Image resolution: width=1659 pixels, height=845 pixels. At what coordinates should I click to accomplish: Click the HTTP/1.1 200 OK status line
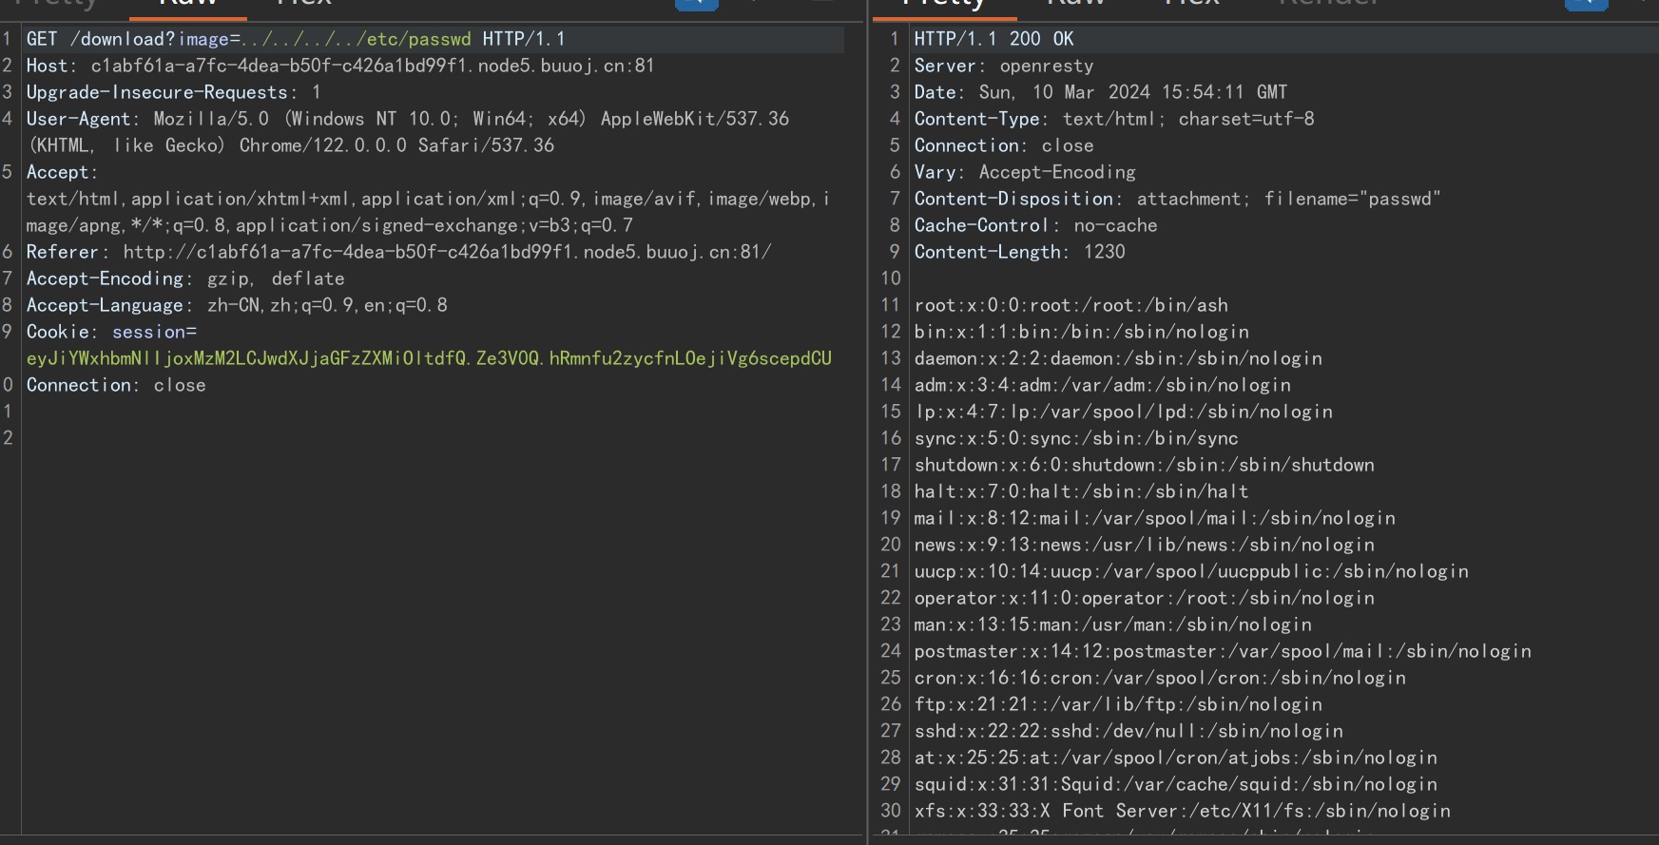pos(993,39)
